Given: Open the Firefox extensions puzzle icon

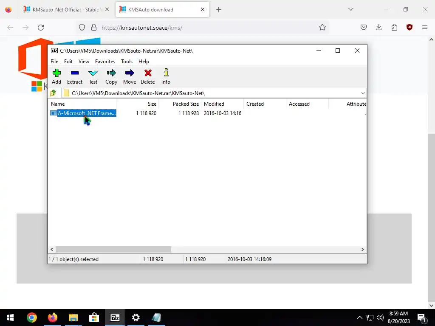Looking at the screenshot, I should 394,27.
